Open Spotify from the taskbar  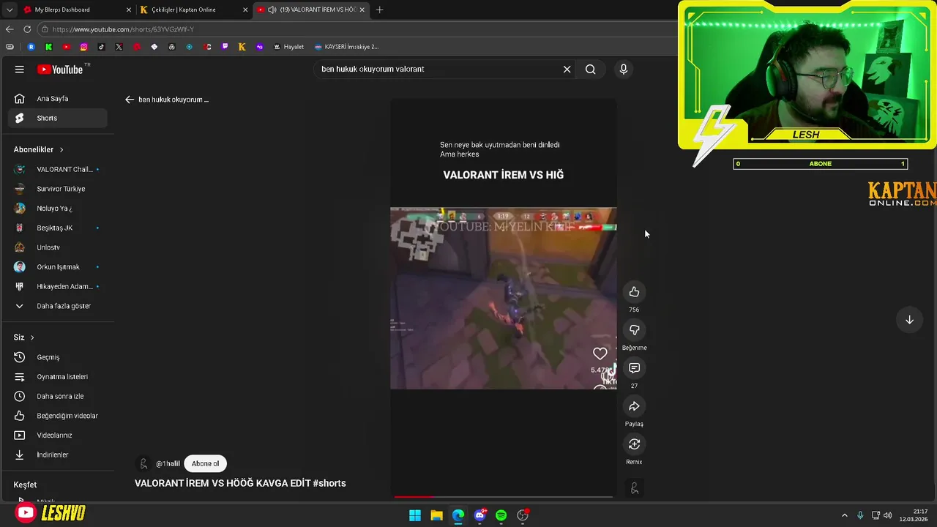pyautogui.click(x=501, y=515)
